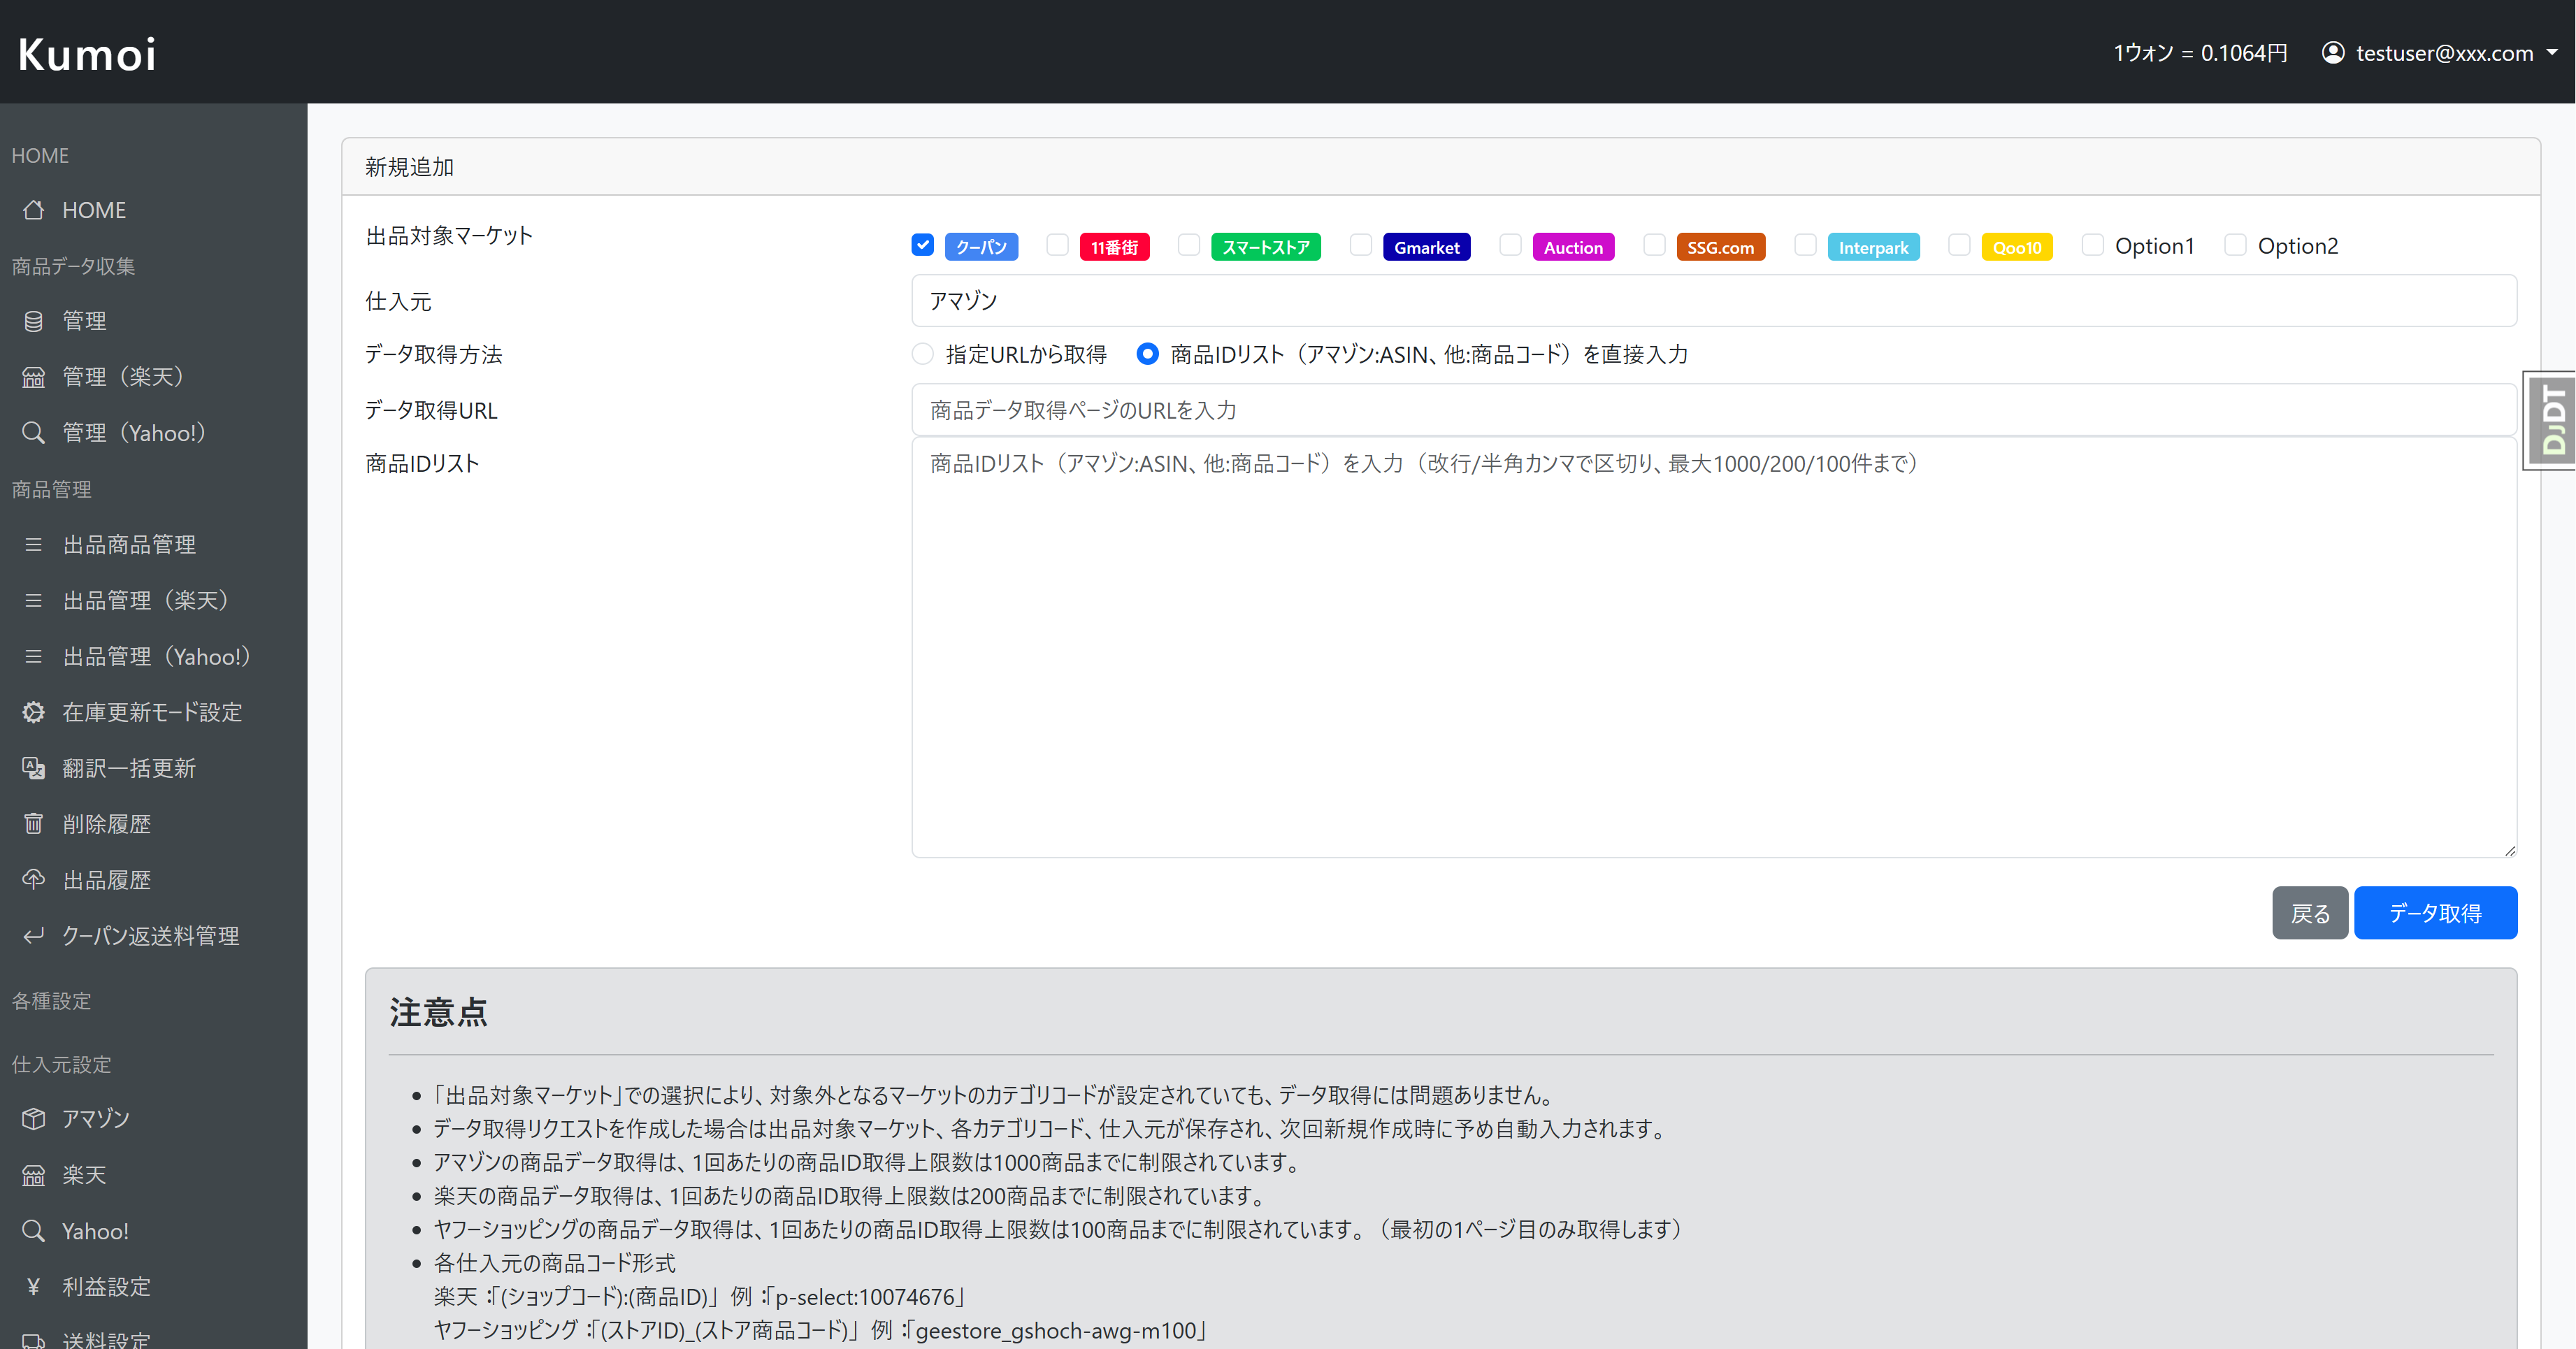This screenshot has height=1349, width=2576.
Task: Click the 戻る button
Action: click(2310, 912)
